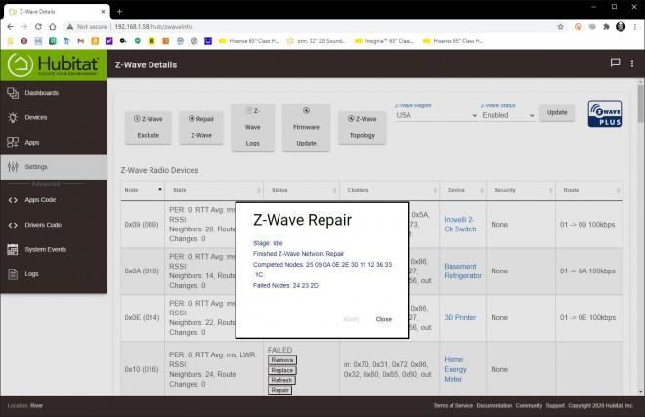Click the Update button
645x417 pixels.
pos(557,112)
